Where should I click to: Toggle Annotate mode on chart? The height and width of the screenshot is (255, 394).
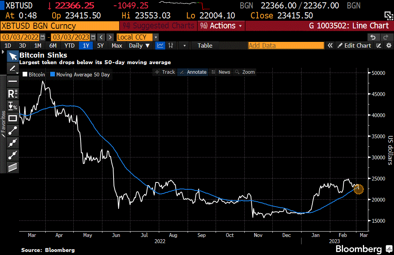tap(193, 72)
